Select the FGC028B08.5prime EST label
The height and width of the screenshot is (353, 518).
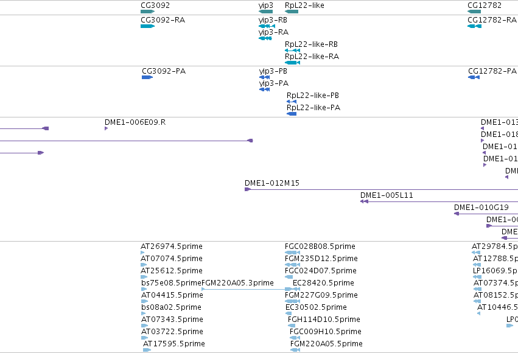point(320,246)
